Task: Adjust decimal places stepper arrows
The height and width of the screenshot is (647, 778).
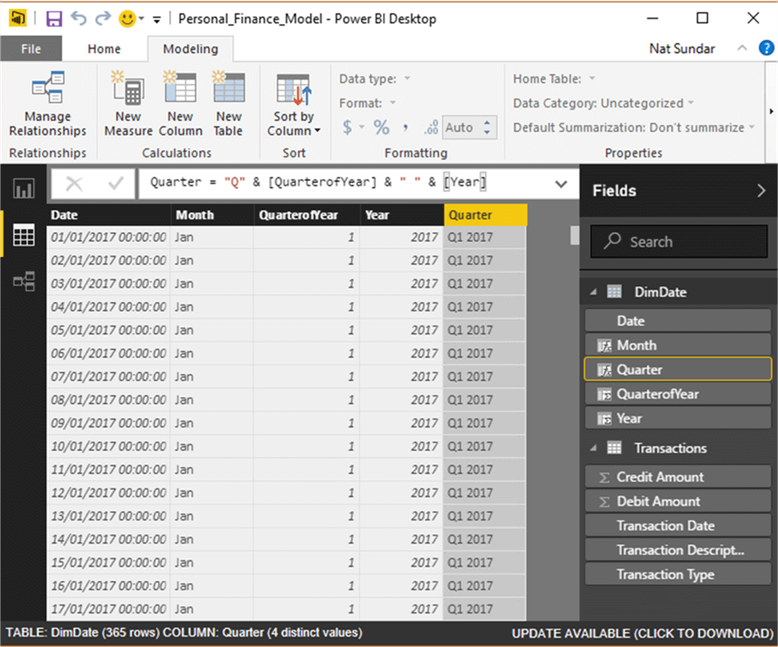Action: pos(490,128)
